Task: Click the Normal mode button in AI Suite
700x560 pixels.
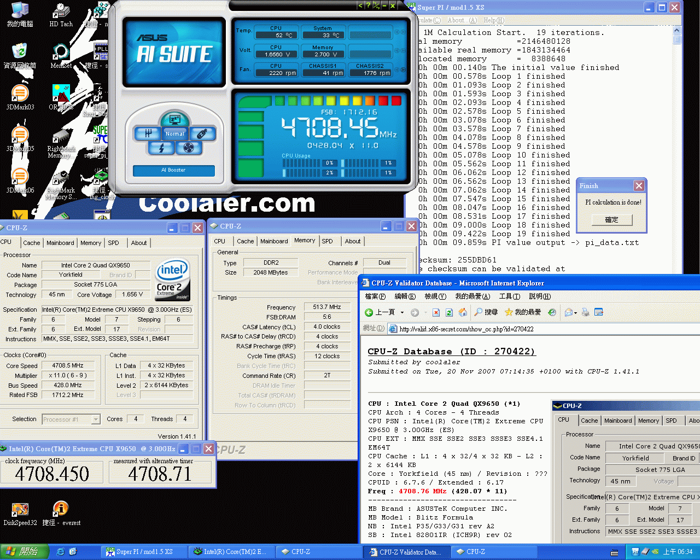Action: (175, 133)
